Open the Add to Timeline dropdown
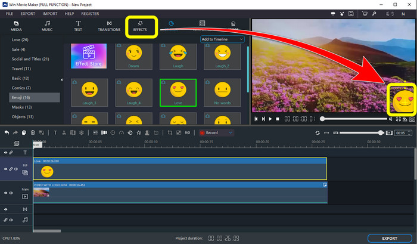 click(222, 39)
